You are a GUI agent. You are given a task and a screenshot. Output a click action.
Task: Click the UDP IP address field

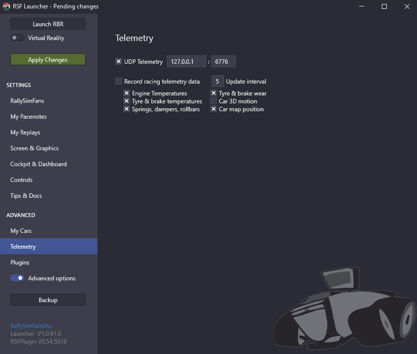point(186,61)
